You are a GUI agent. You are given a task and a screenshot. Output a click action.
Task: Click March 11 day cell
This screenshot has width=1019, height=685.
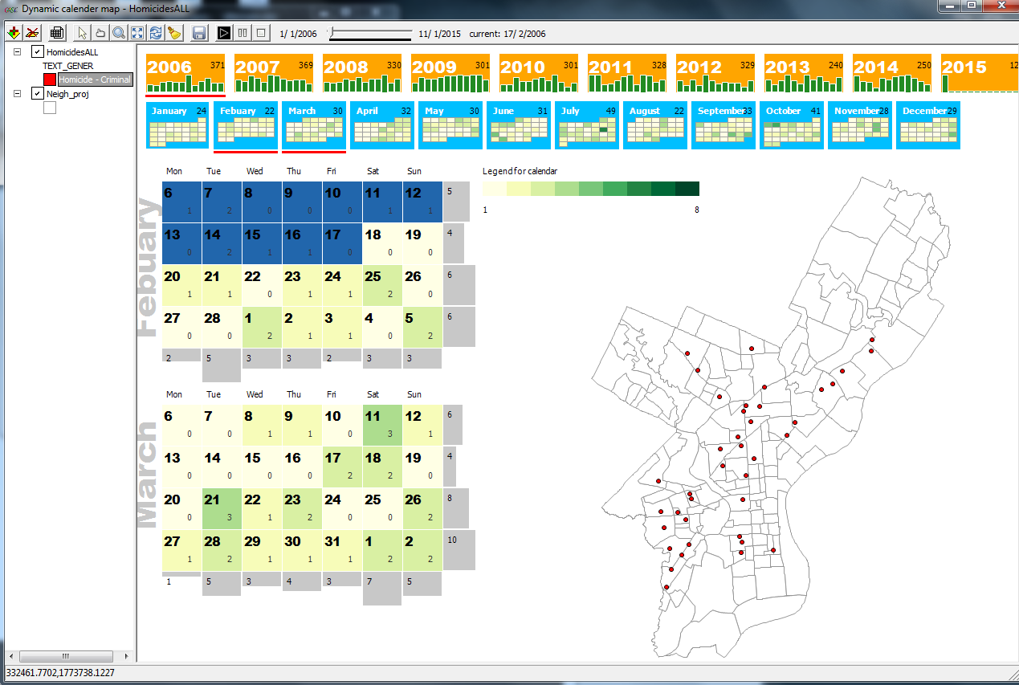coord(382,425)
